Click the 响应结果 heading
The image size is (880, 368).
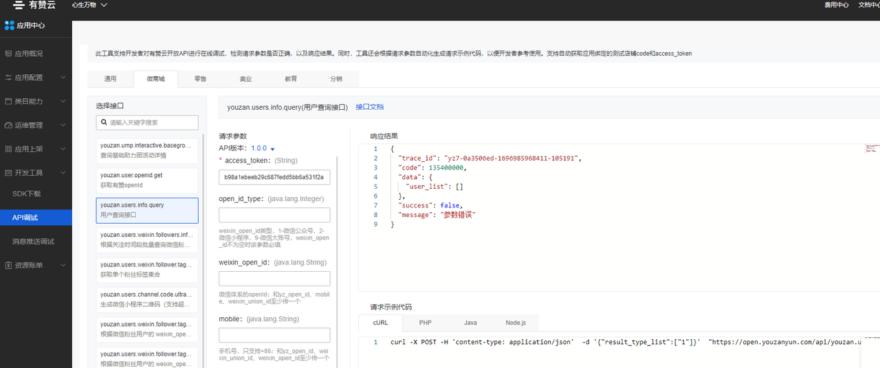coord(384,136)
